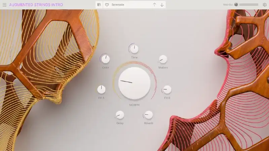Click the Motion label text
This screenshot has height=151, width=269.
pos(163,67)
